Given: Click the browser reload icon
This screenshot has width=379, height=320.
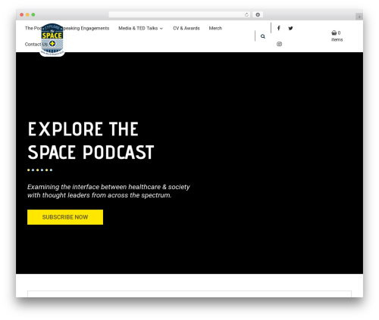Looking at the screenshot, I should [246, 14].
